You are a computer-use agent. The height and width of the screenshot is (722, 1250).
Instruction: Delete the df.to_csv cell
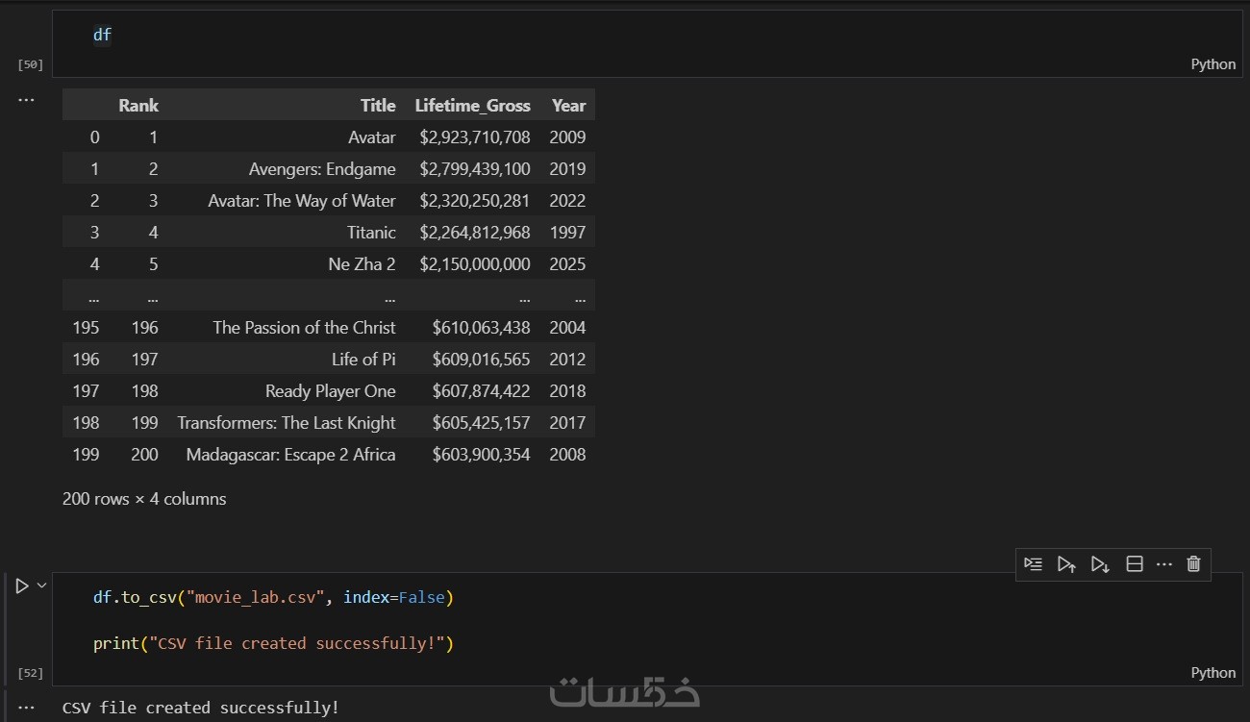pos(1193,564)
